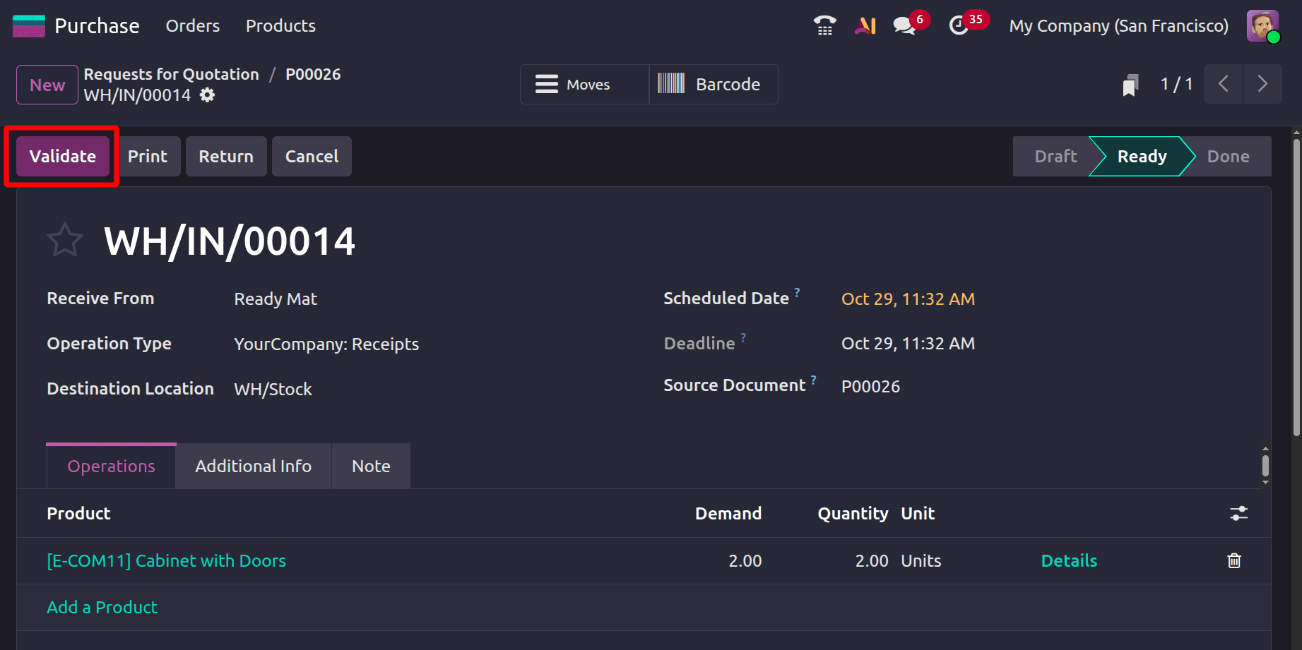Open the VoIP phone icon
1302x650 pixels.
pos(824,25)
